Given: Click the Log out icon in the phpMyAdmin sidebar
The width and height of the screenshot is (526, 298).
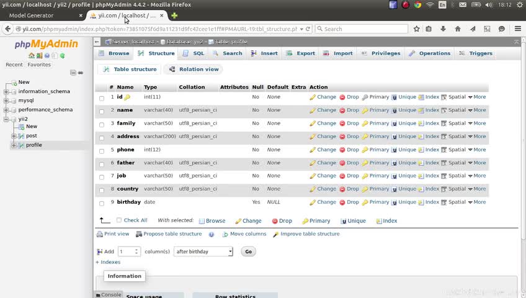Looking at the screenshot, I should [39, 56].
